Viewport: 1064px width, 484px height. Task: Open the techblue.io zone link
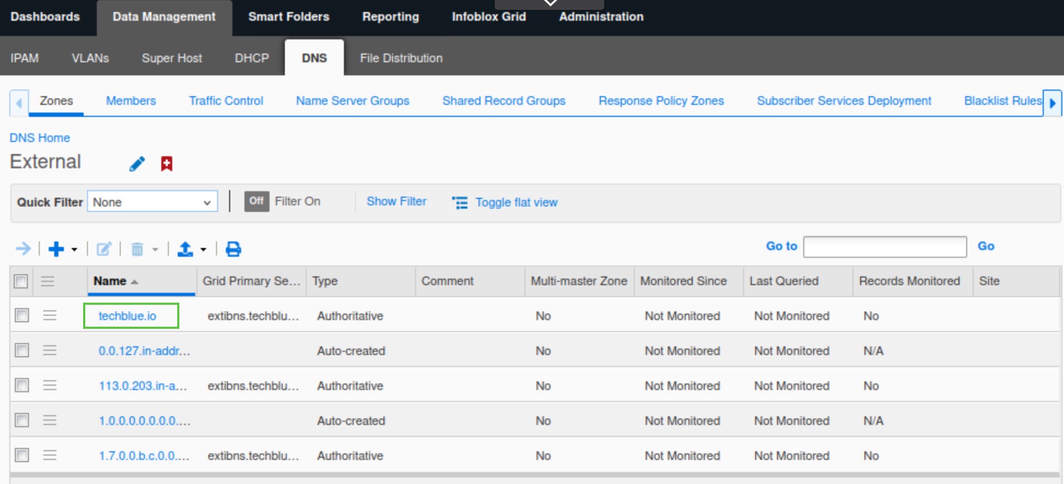point(127,316)
